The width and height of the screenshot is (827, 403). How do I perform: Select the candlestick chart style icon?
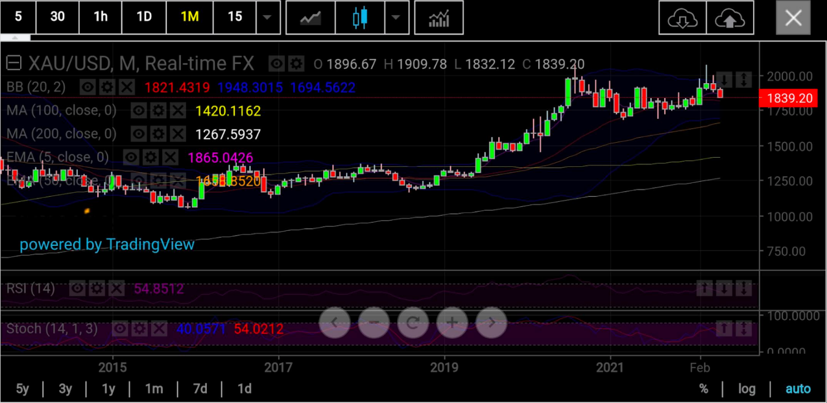[x=360, y=17]
